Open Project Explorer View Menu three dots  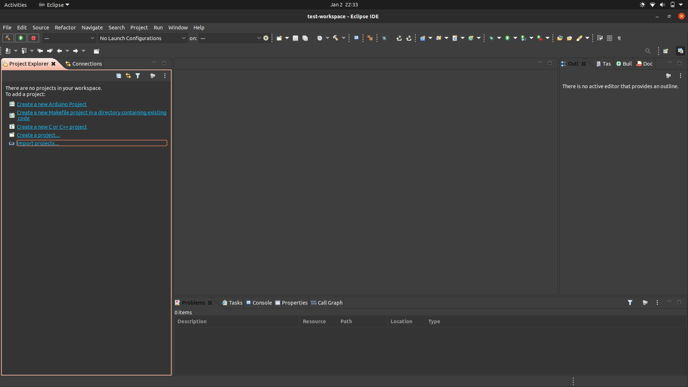pos(165,76)
